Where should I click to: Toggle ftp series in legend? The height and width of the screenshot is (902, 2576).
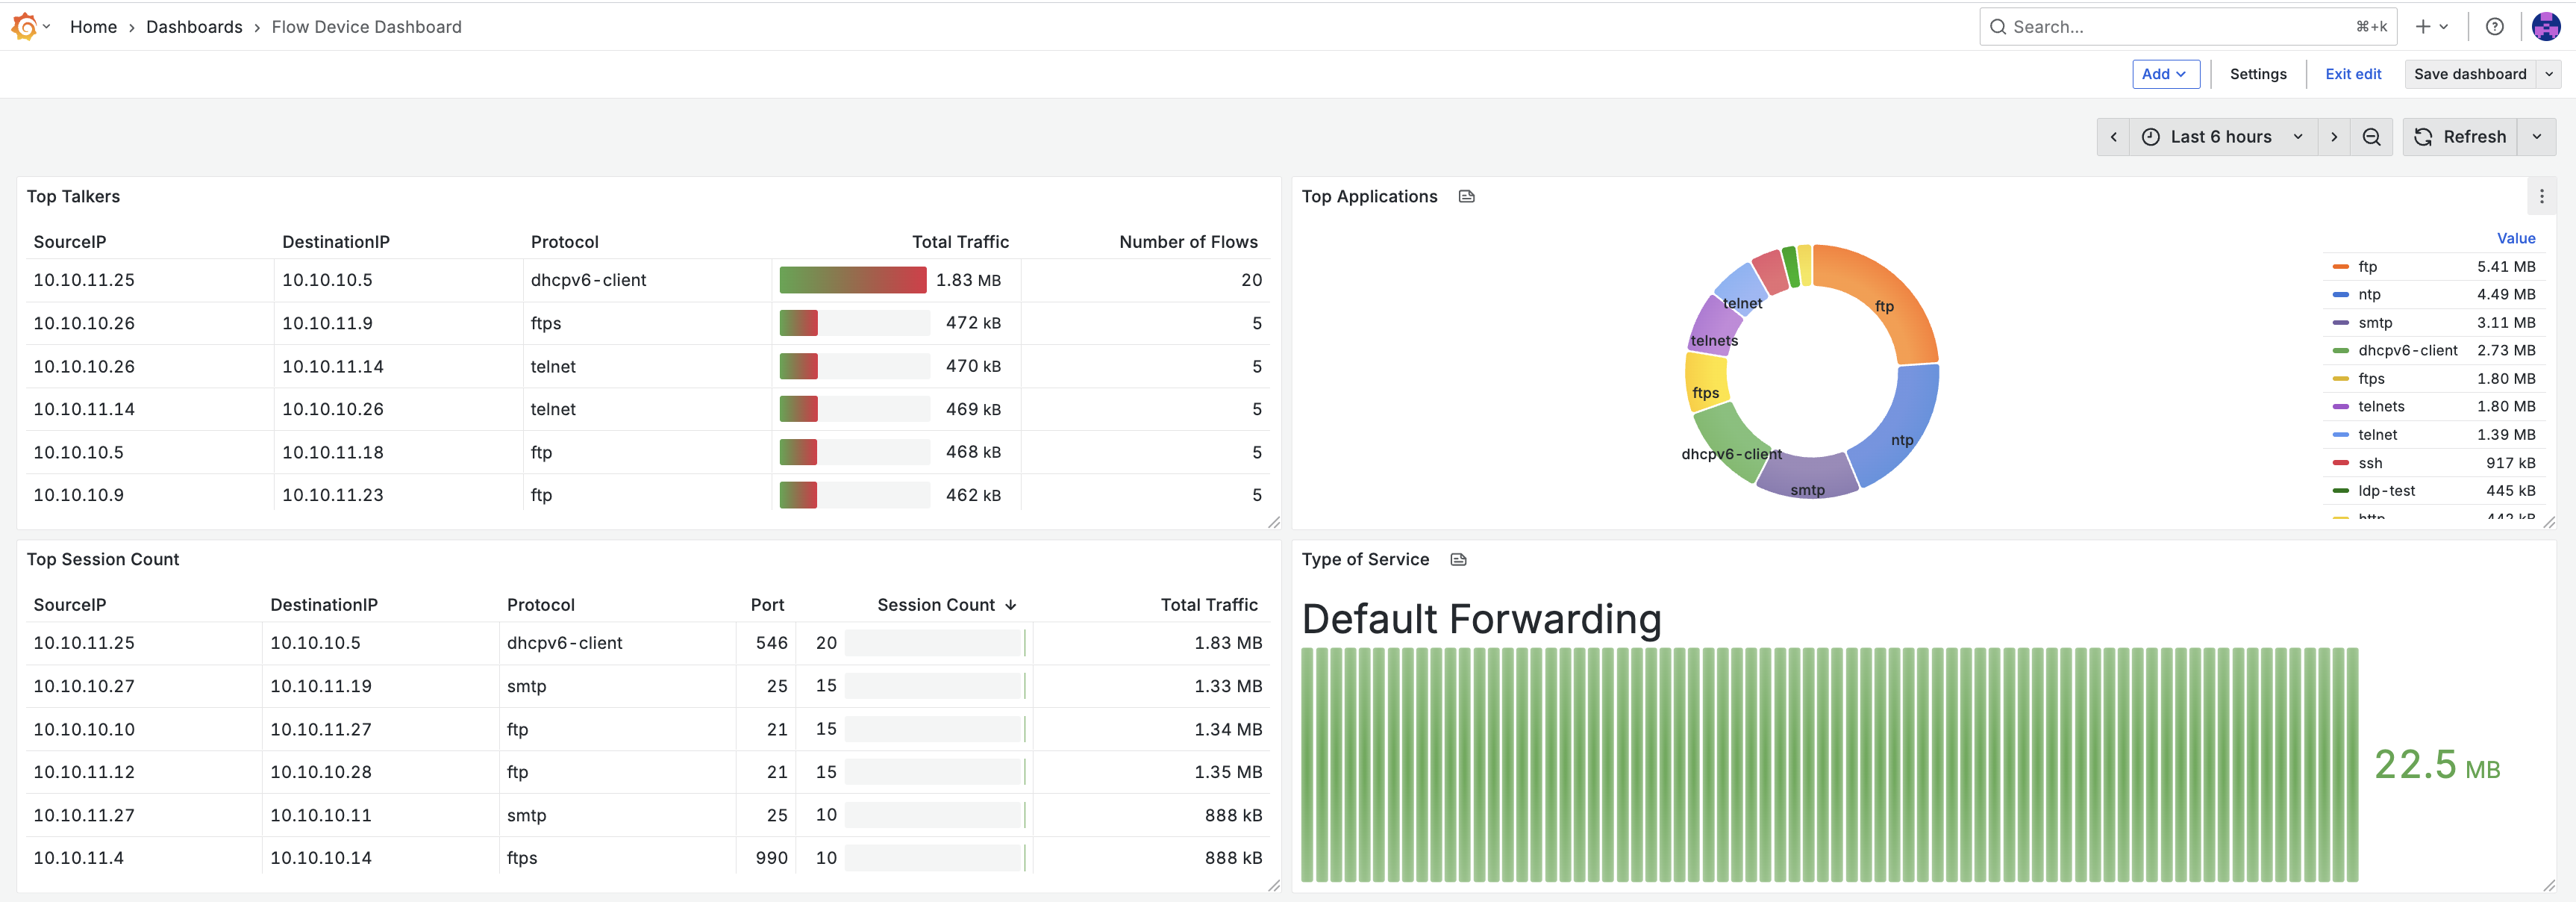click(x=2367, y=267)
